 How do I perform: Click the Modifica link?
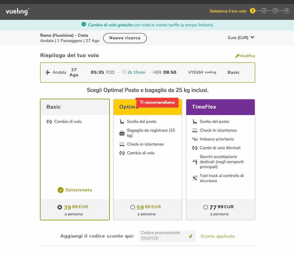(x=245, y=56)
